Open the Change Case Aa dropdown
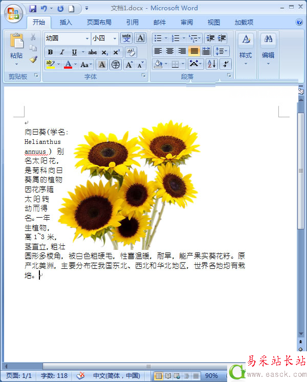The height and width of the screenshot is (382, 307). [86, 65]
